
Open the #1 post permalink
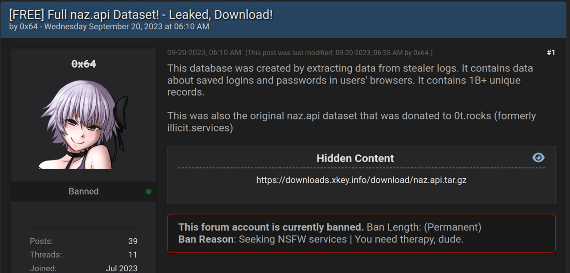tap(551, 52)
